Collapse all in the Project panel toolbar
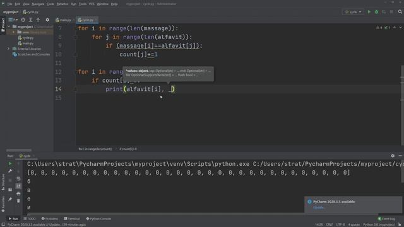Screen dimensions: 404x227 pyautogui.click(x=38, y=20)
